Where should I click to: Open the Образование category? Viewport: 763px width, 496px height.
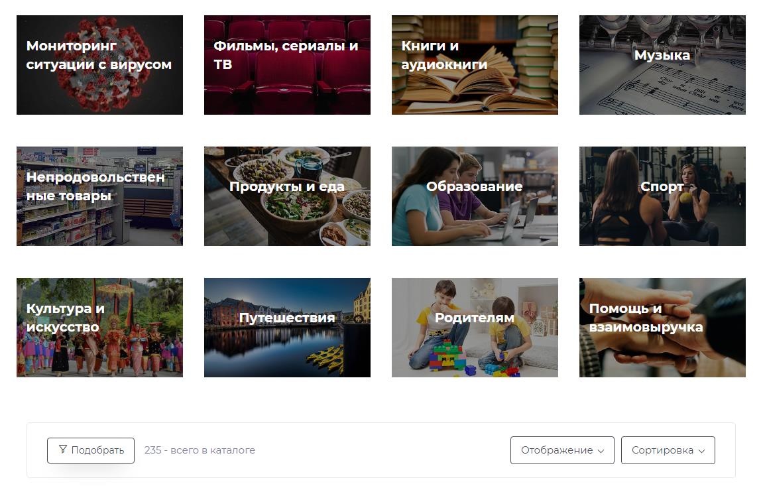475,196
